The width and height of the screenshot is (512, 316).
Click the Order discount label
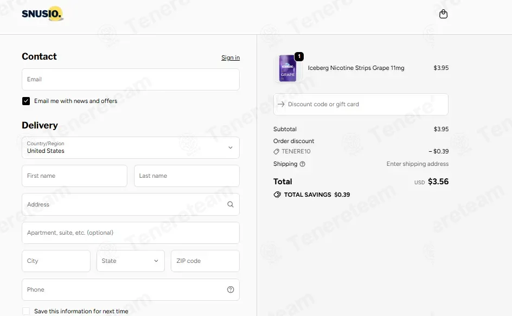(x=293, y=141)
